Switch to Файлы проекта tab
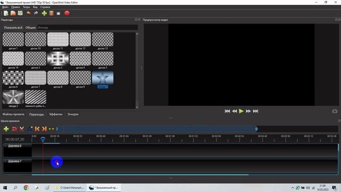The height and width of the screenshot is (192, 341). (x=13, y=114)
